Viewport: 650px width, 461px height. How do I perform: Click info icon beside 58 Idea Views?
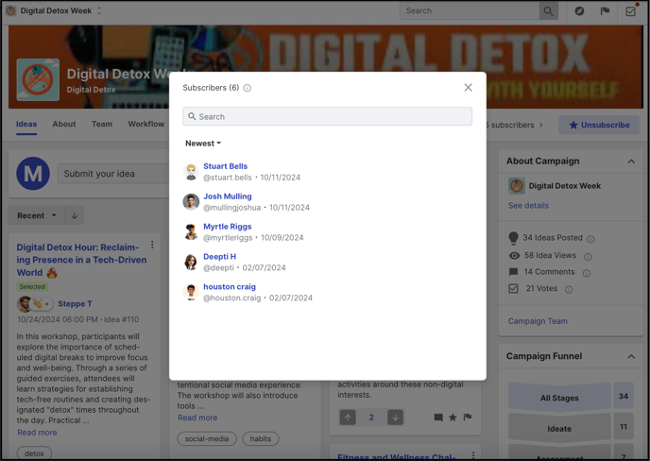pyautogui.click(x=588, y=257)
